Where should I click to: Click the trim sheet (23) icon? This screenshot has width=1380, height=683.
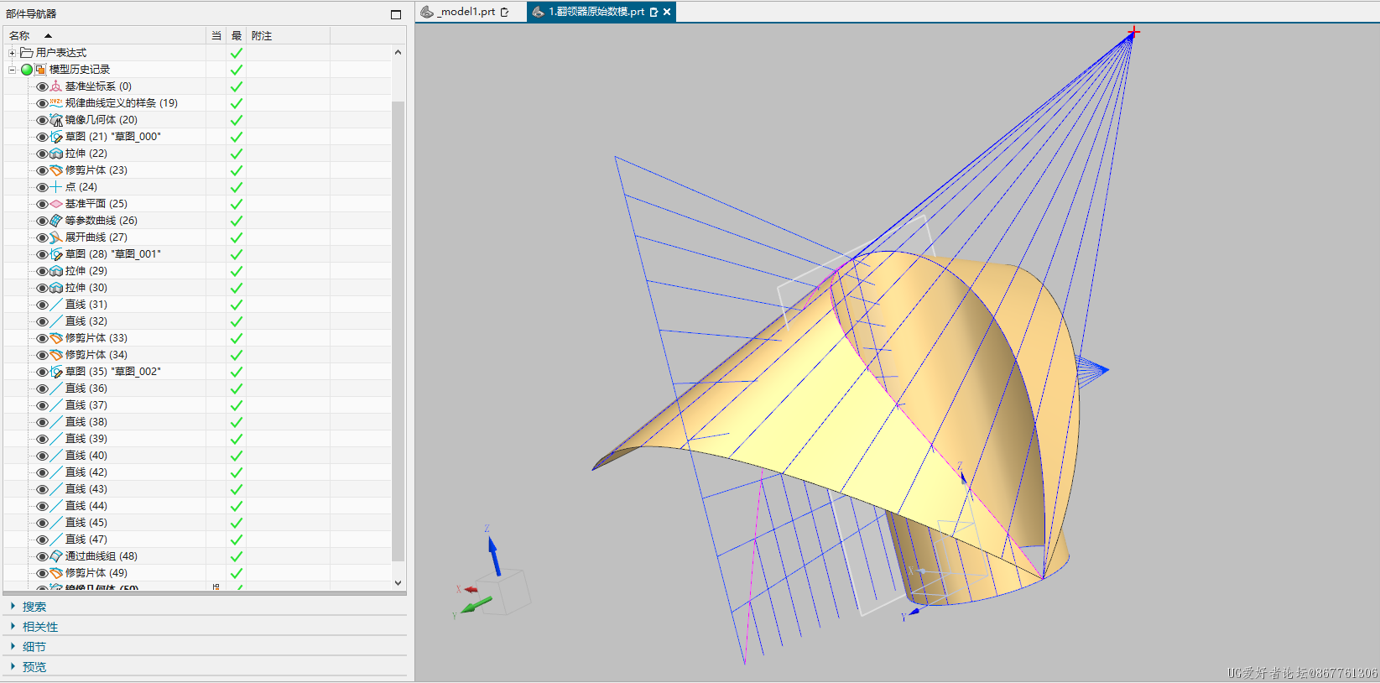[56, 170]
